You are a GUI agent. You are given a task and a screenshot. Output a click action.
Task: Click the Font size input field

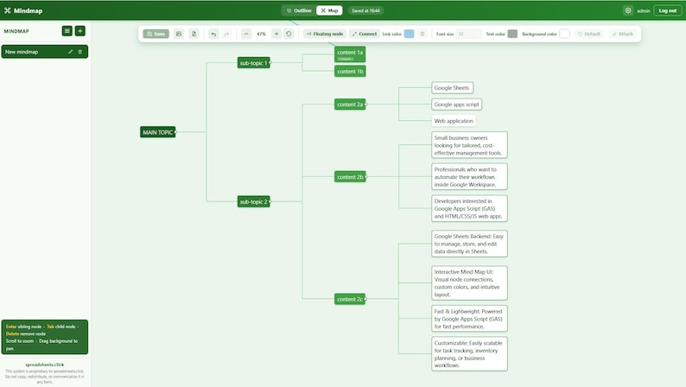point(468,34)
